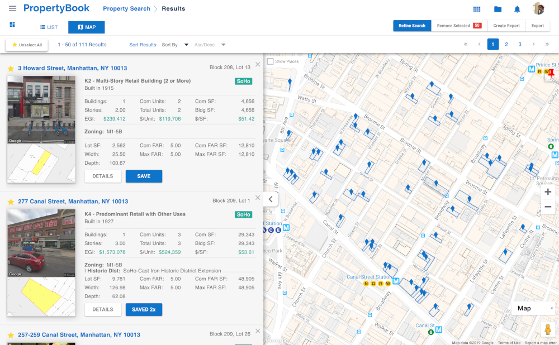
Task: Jump to last results page
Action: pyautogui.click(x=547, y=45)
